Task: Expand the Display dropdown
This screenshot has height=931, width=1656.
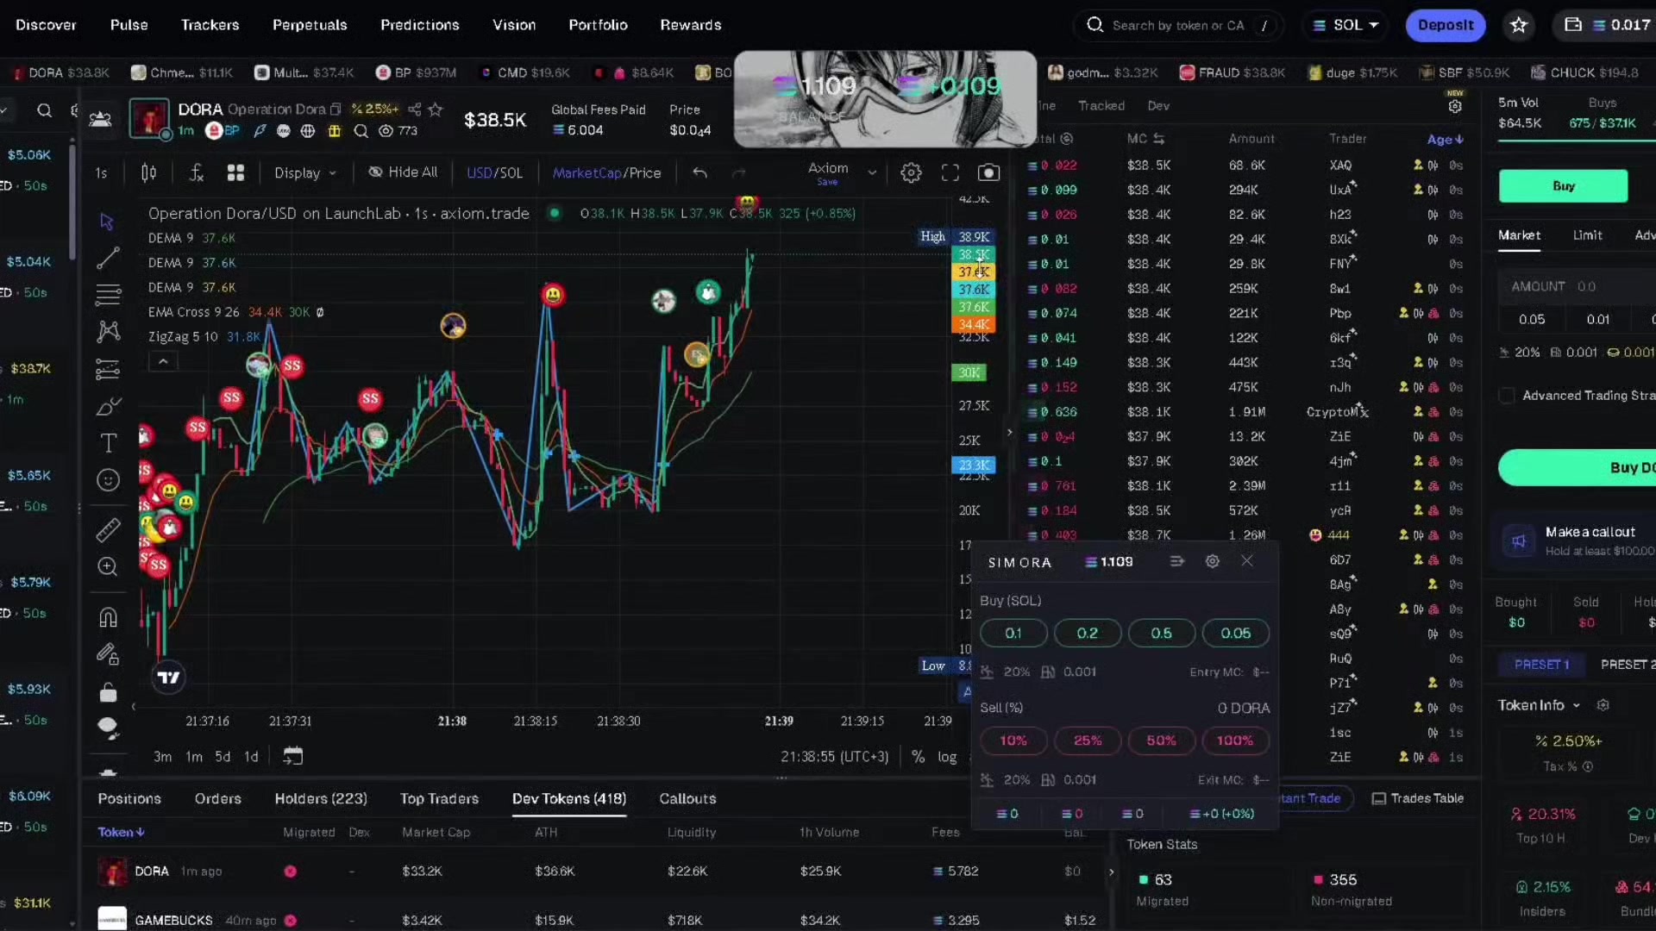Action: pyautogui.click(x=305, y=173)
